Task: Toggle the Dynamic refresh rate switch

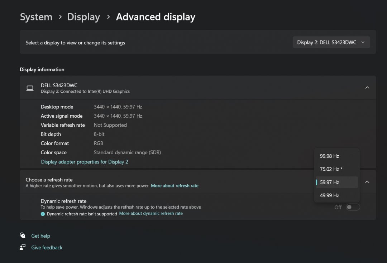Action: [353, 207]
